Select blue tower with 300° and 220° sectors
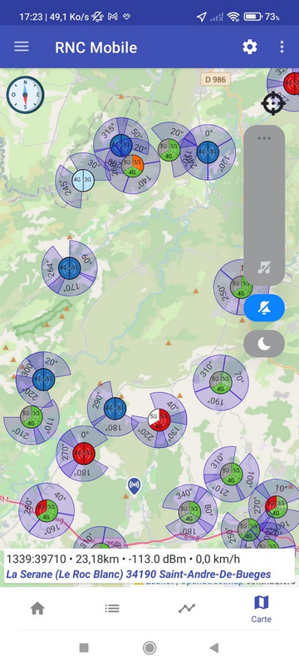This screenshot has height=666, width=299. coord(44,379)
